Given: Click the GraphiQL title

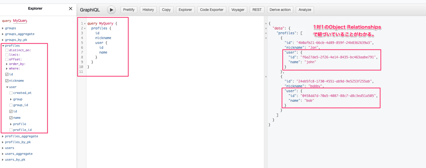Looking at the screenshot, I should (x=90, y=10).
